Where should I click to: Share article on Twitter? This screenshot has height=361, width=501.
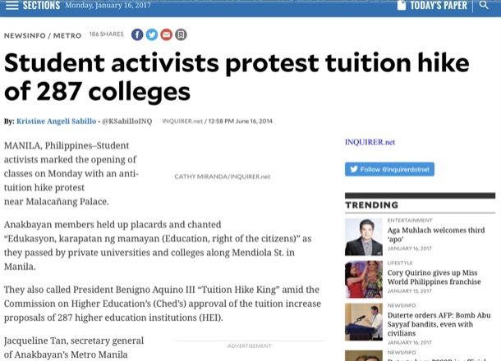pos(152,34)
